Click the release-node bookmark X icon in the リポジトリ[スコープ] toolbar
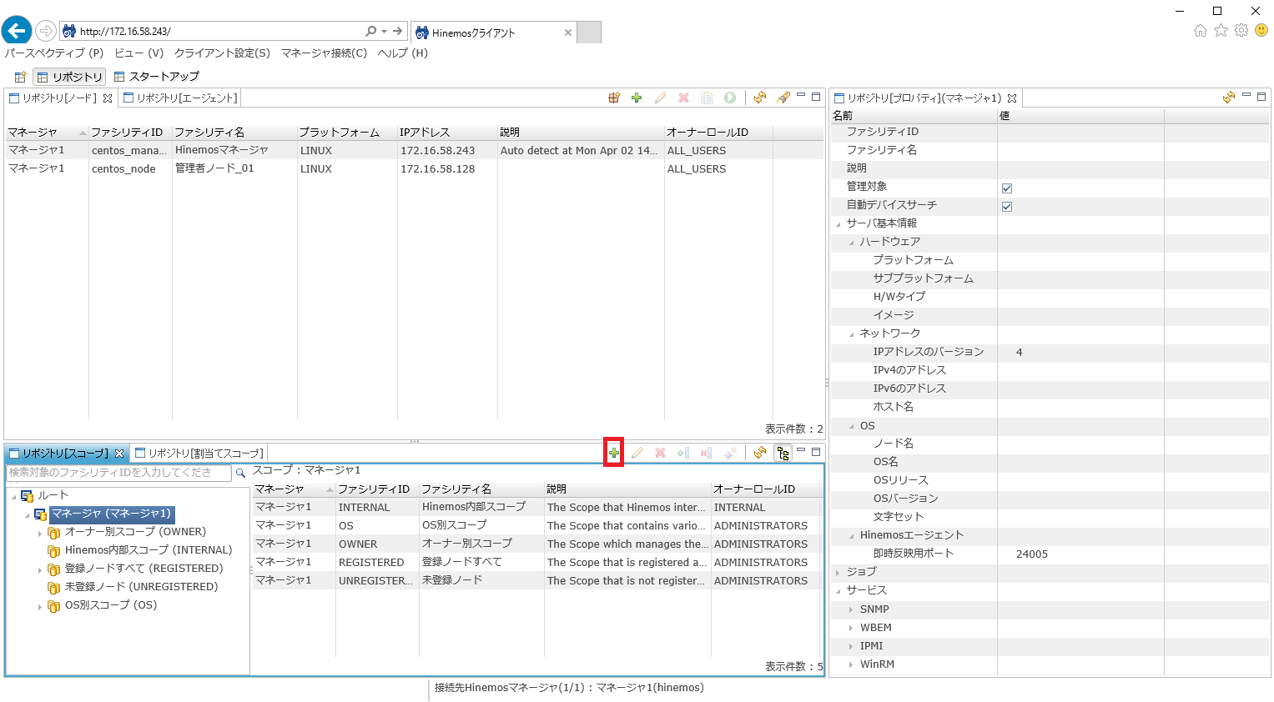Screen dimensions: 1274x702 coord(707,453)
